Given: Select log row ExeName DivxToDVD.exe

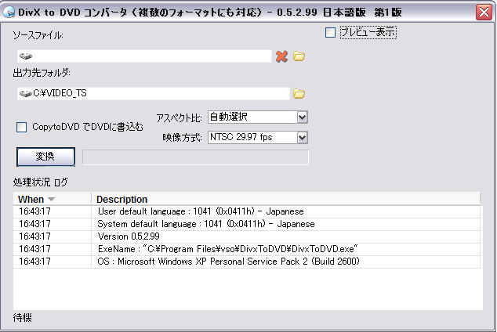Looking at the screenshot, I should click(x=247, y=249).
